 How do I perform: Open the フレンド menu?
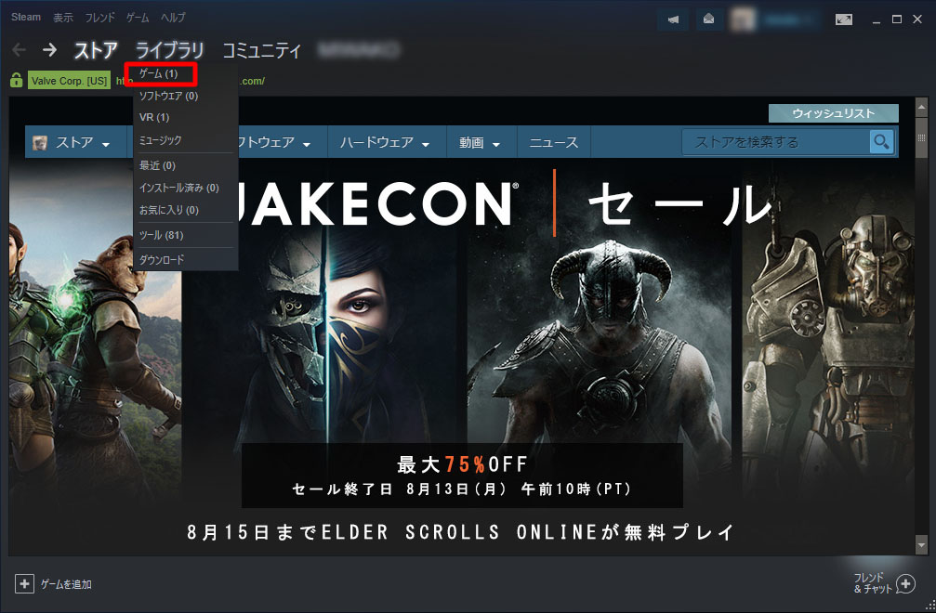click(99, 18)
